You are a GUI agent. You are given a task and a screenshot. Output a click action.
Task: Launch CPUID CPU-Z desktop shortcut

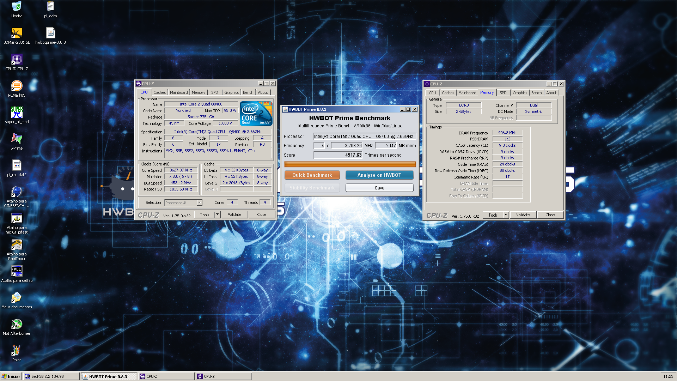point(17,59)
